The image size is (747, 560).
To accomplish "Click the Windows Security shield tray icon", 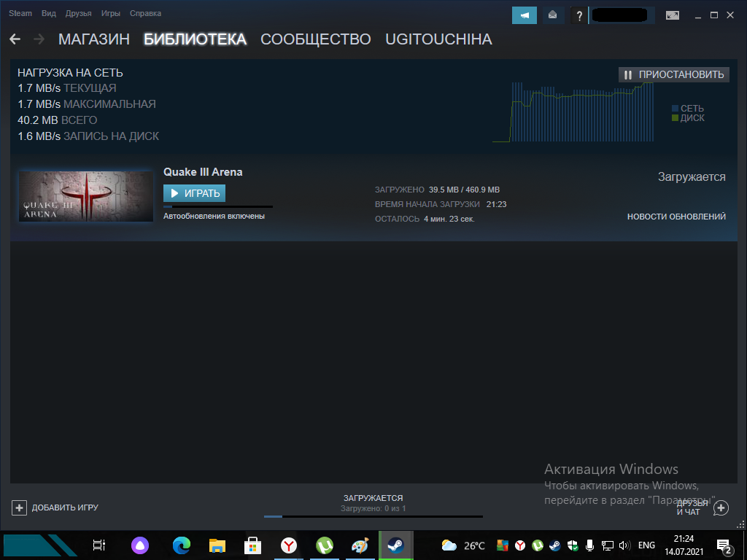I will (573, 545).
